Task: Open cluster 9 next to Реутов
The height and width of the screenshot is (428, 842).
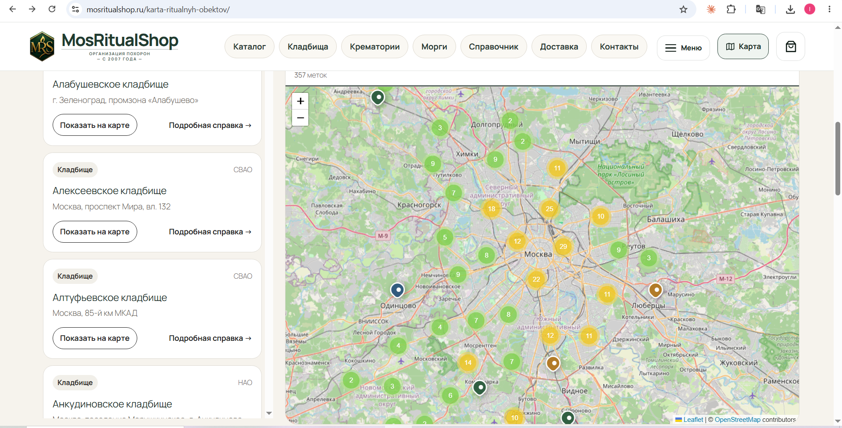Action: click(618, 250)
